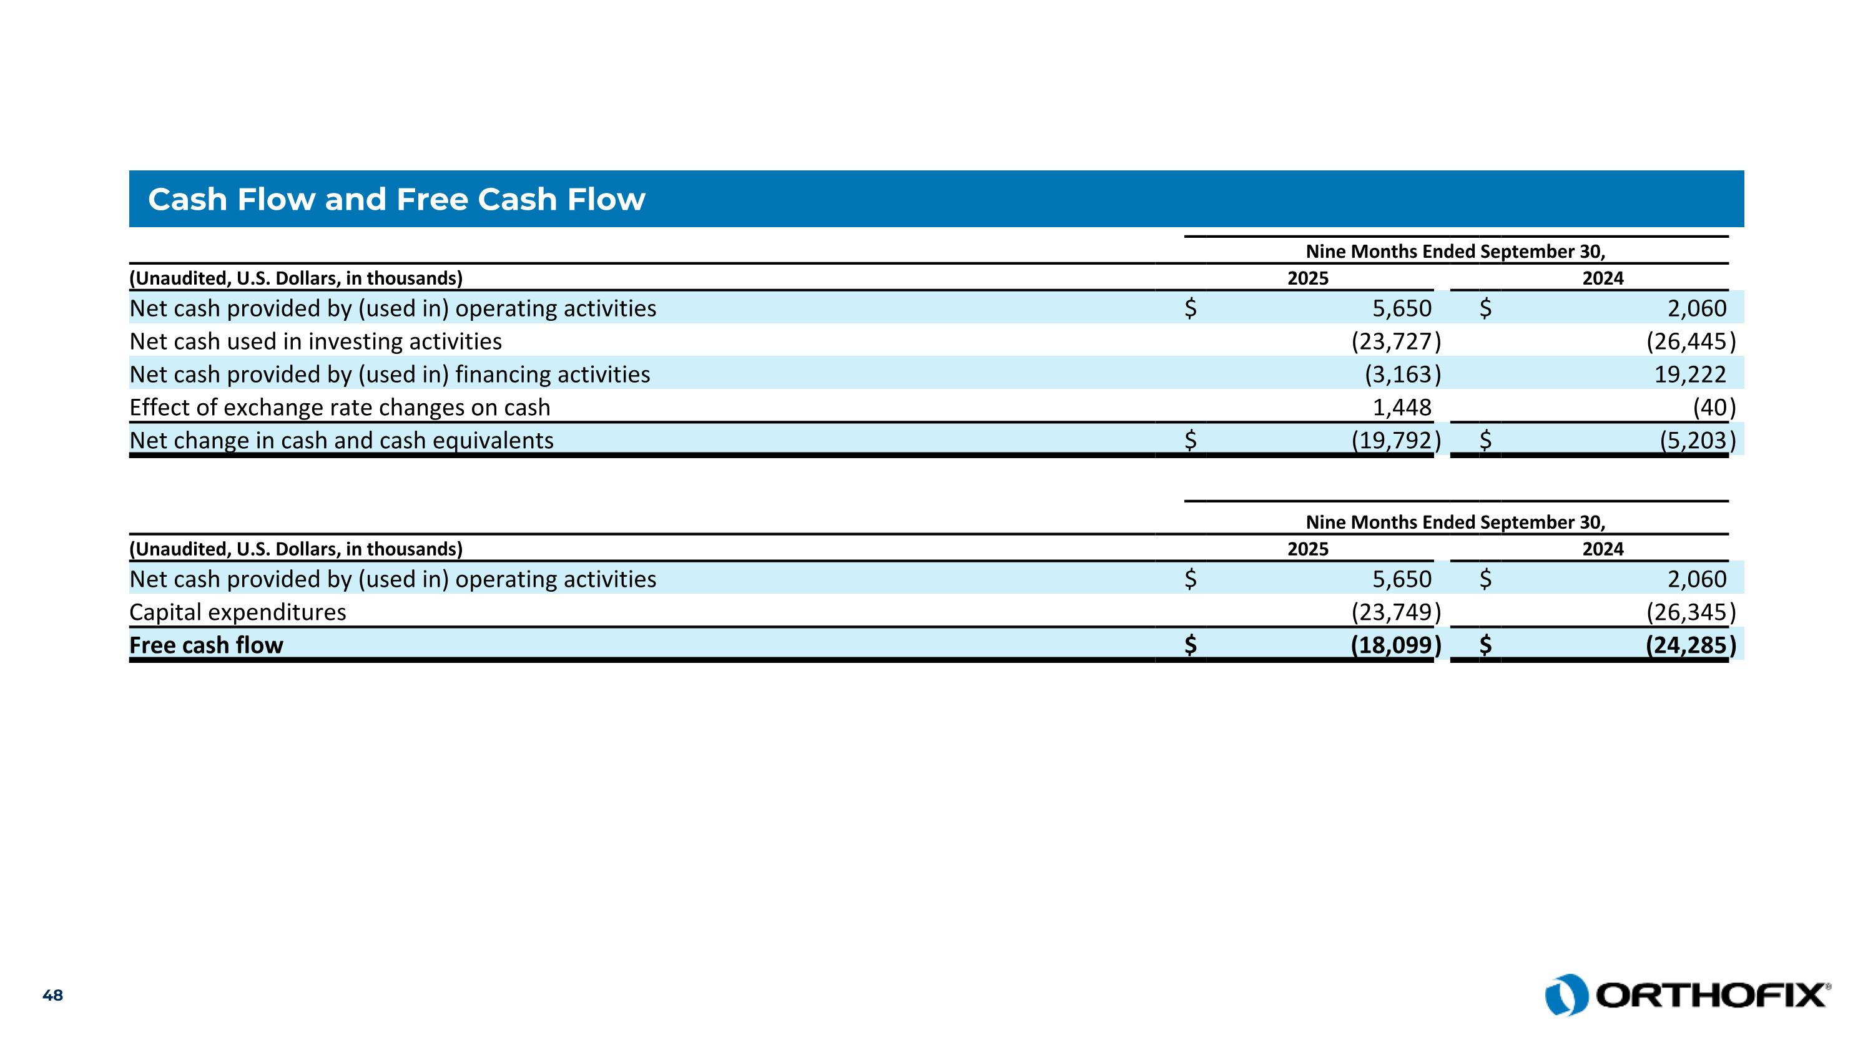Click the Cash Flow and Free Cash Flow title
Screen dimensions: 1873x1053
(x=396, y=199)
